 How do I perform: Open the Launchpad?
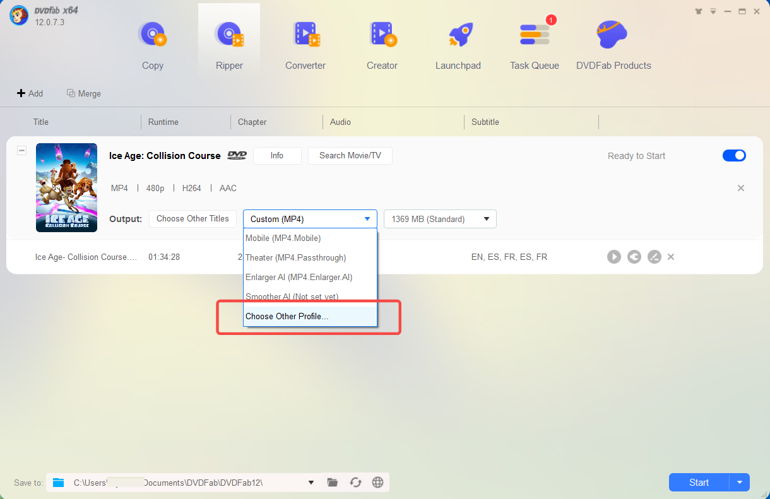pos(458,45)
